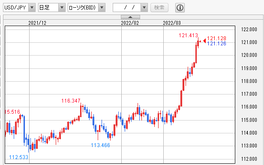This screenshot has height=165, width=264.
Task: Click the 118.000 price axis label
Action: [249, 81]
